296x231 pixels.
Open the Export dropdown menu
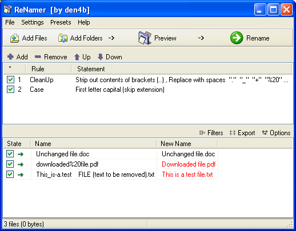[242, 133]
